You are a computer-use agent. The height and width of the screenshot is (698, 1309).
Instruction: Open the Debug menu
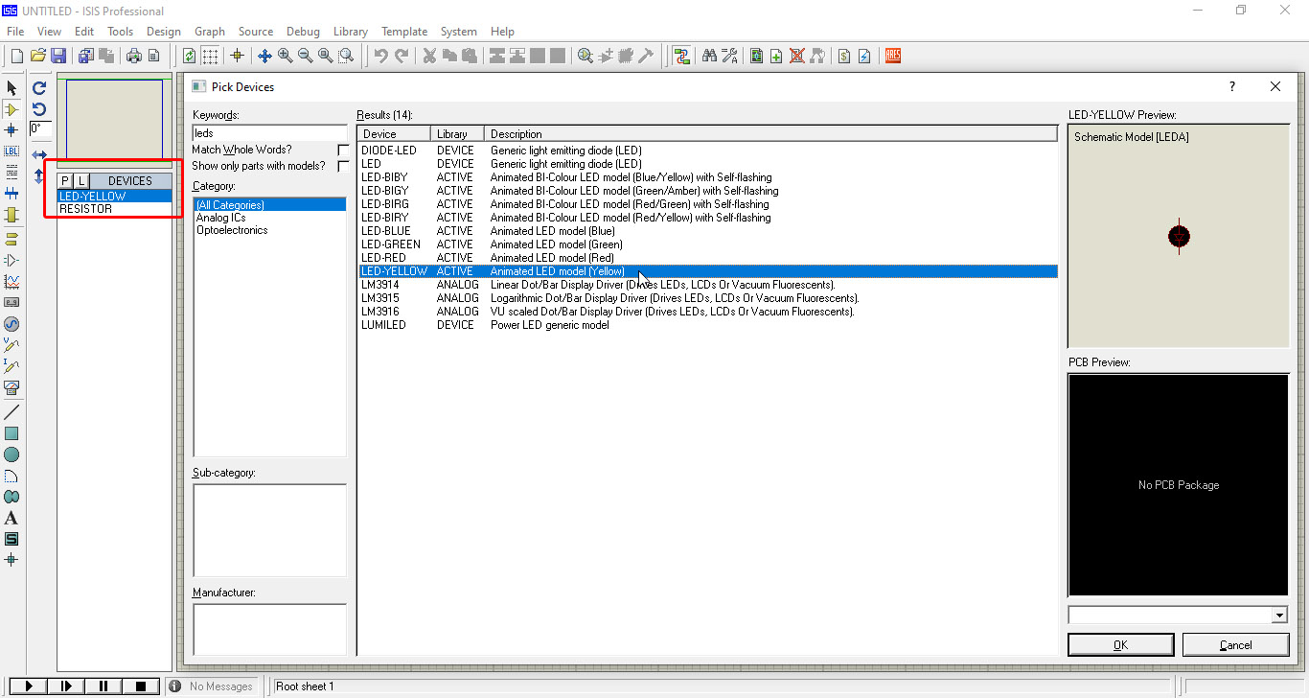tap(304, 32)
